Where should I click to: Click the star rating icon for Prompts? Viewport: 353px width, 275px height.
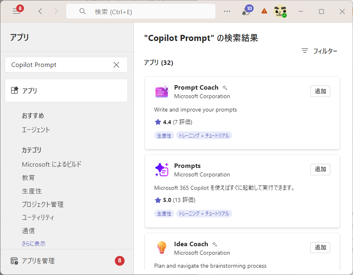(158, 200)
